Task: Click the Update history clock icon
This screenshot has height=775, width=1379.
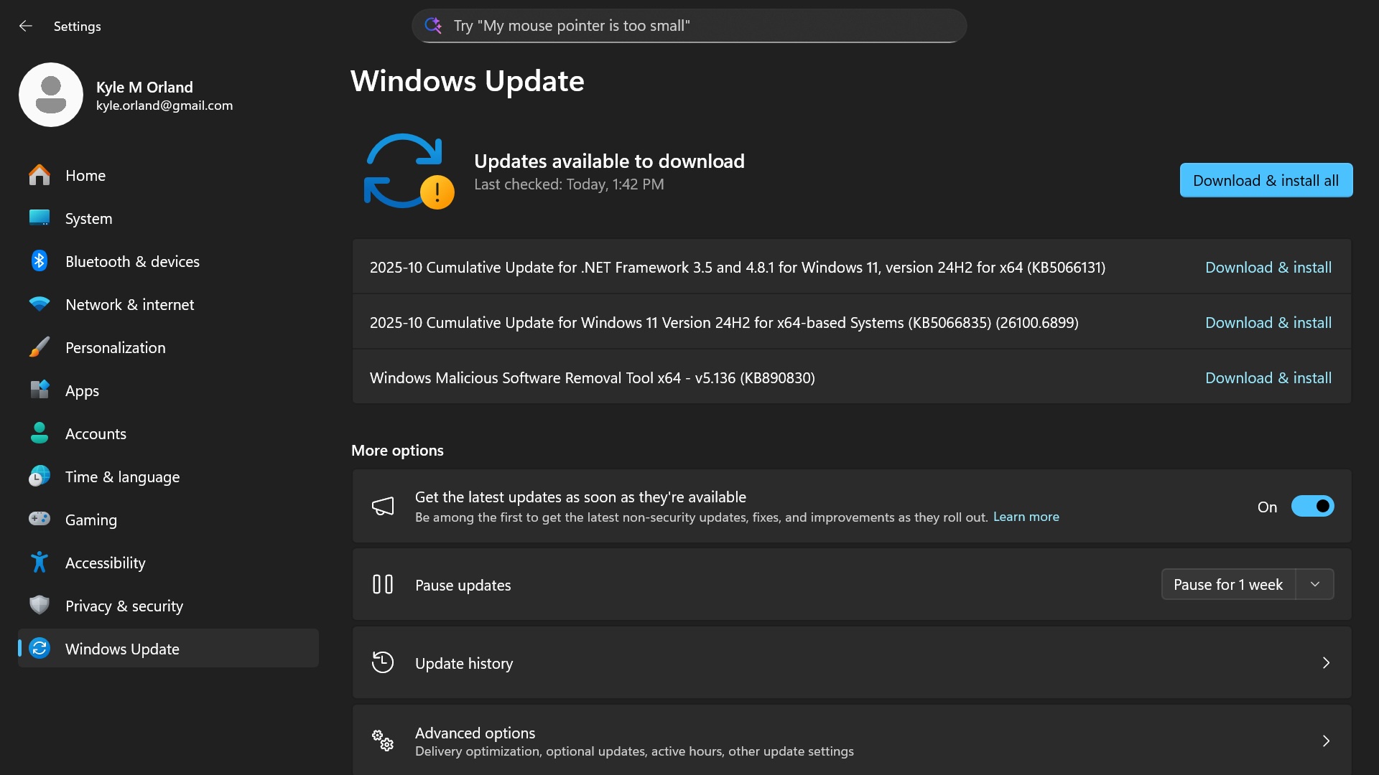Action: [x=383, y=662]
